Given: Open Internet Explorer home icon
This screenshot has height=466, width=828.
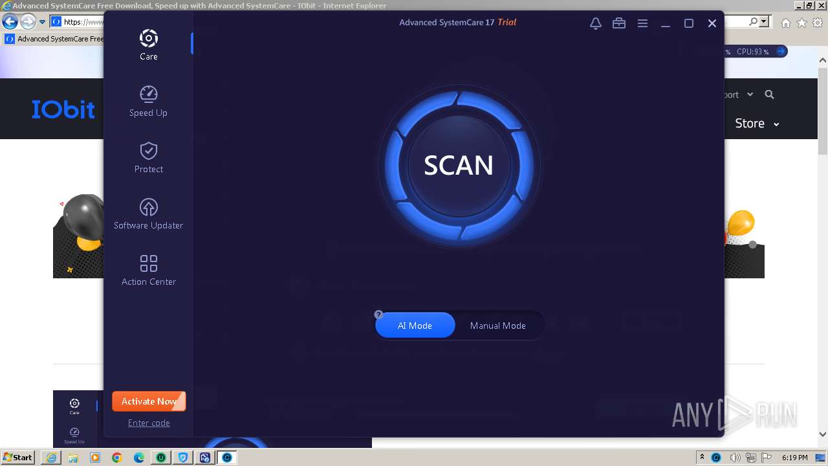Looking at the screenshot, I should pos(785,23).
